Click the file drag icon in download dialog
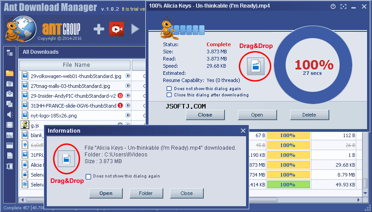 [x=255, y=66]
